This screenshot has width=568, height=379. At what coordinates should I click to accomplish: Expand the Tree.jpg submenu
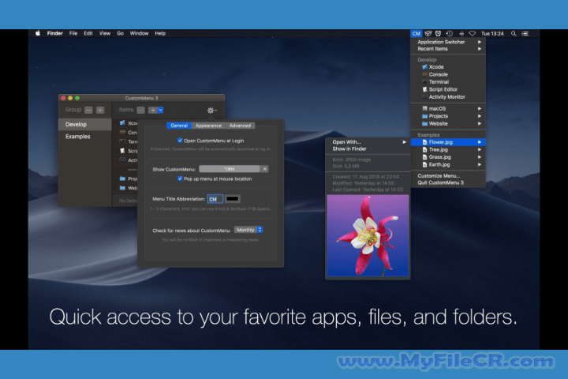pyautogui.click(x=448, y=150)
